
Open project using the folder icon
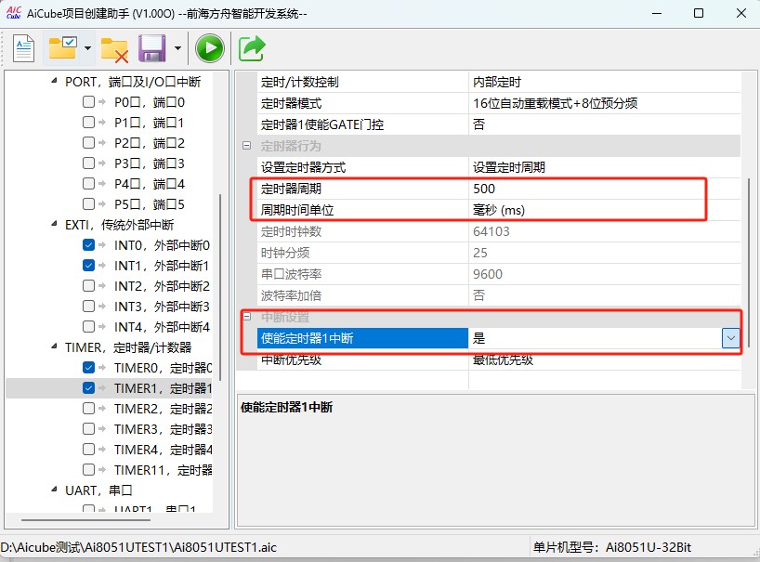(63, 48)
